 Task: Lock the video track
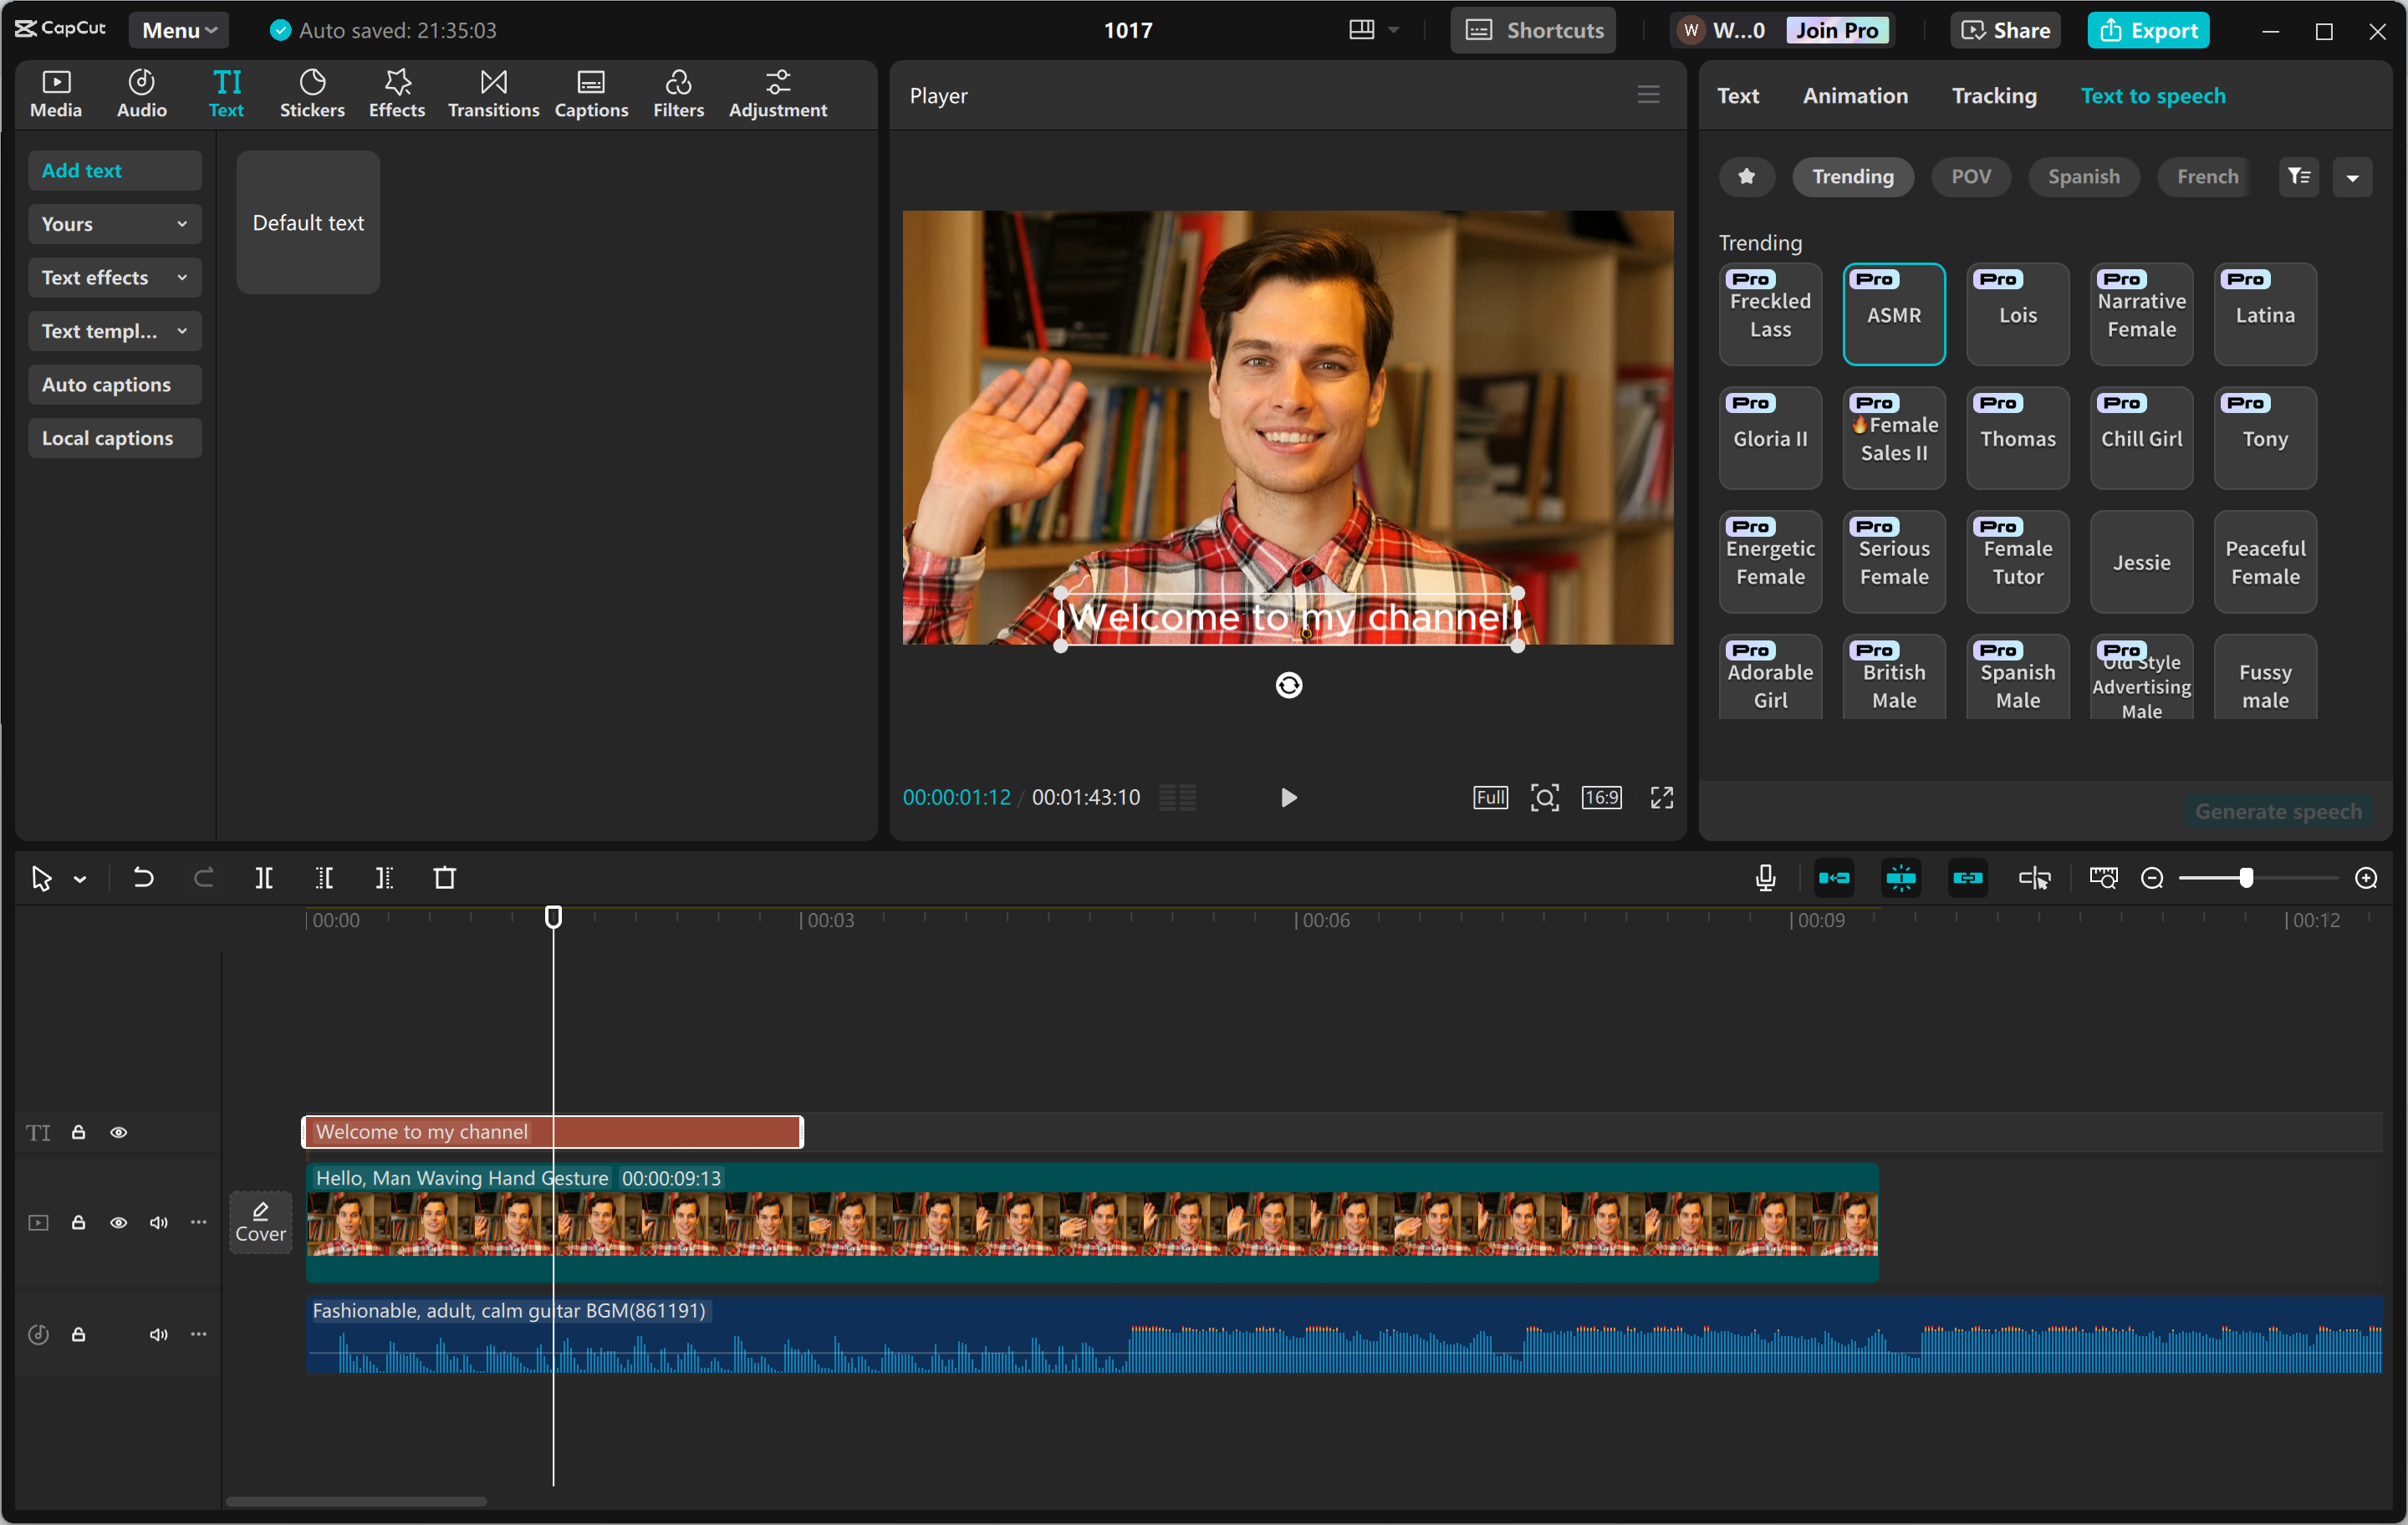pos(78,1222)
